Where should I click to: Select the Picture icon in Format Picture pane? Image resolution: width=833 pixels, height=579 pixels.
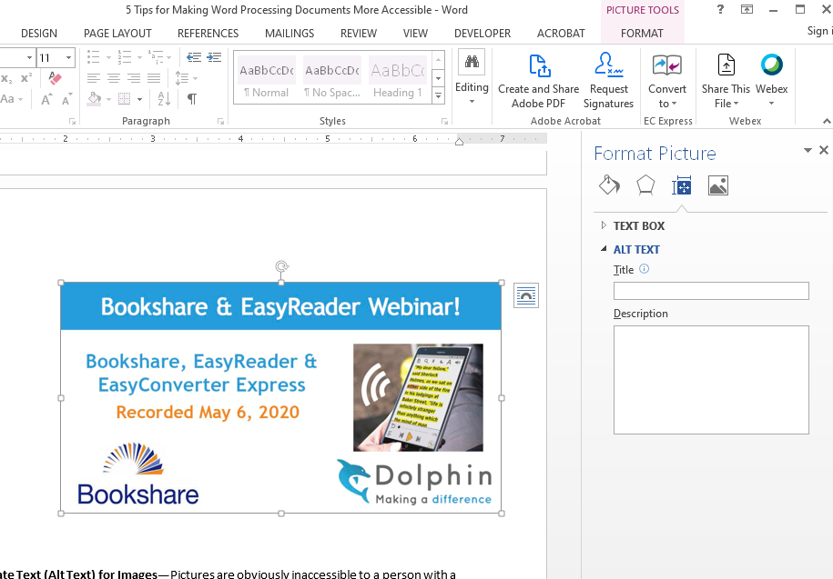pos(718,185)
